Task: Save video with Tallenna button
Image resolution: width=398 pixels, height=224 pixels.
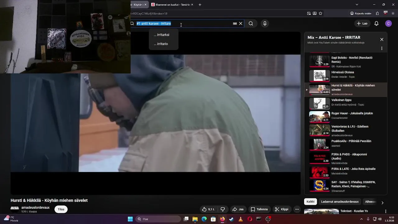Action: point(259,209)
